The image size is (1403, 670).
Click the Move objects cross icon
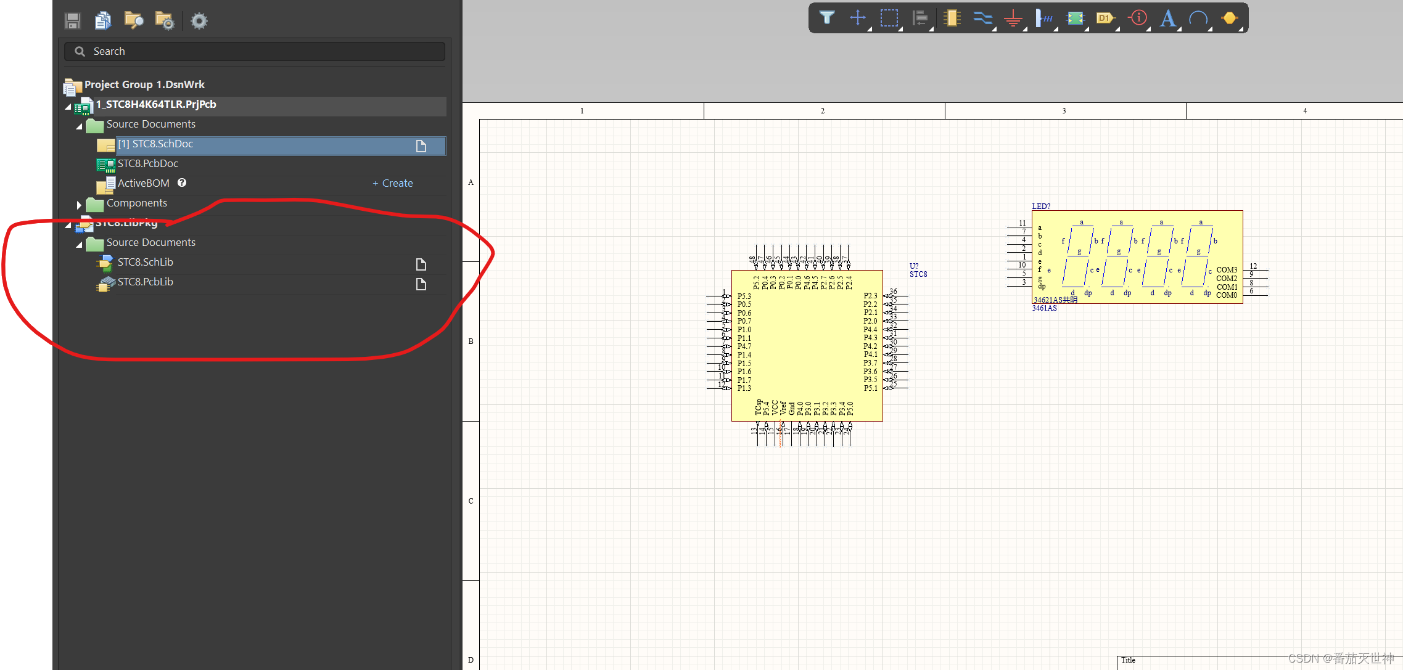tap(857, 18)
